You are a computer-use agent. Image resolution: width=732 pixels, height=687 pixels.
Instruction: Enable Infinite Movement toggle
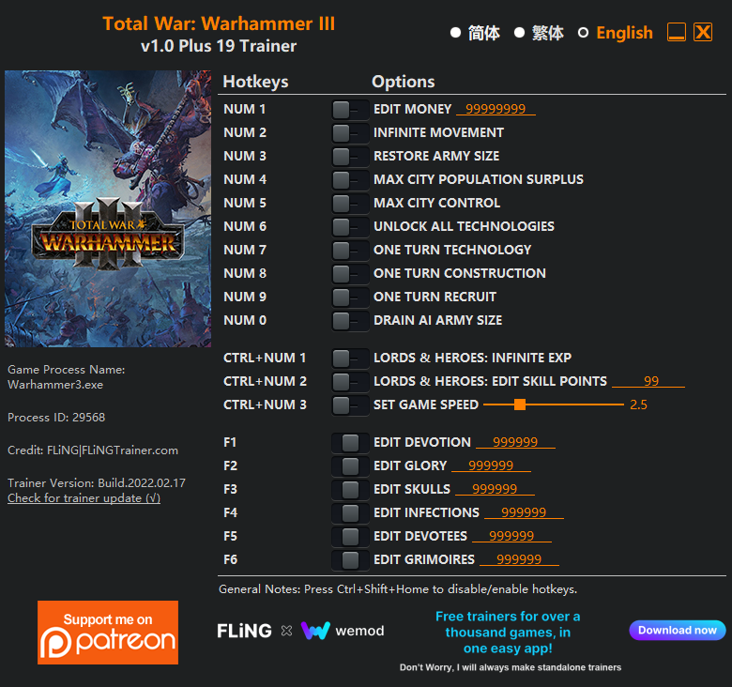coord(350,133)
